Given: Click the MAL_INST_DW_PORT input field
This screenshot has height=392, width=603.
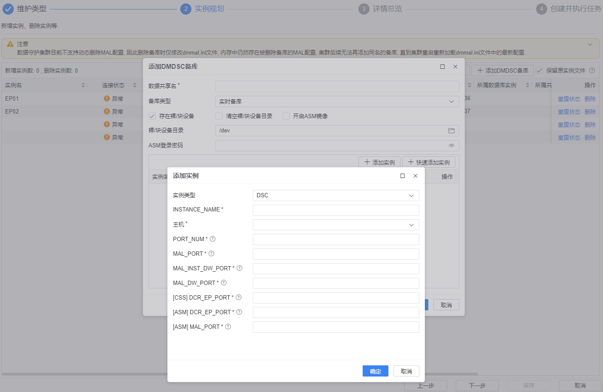Looking at the screenshot, I should tap(336, 269).
